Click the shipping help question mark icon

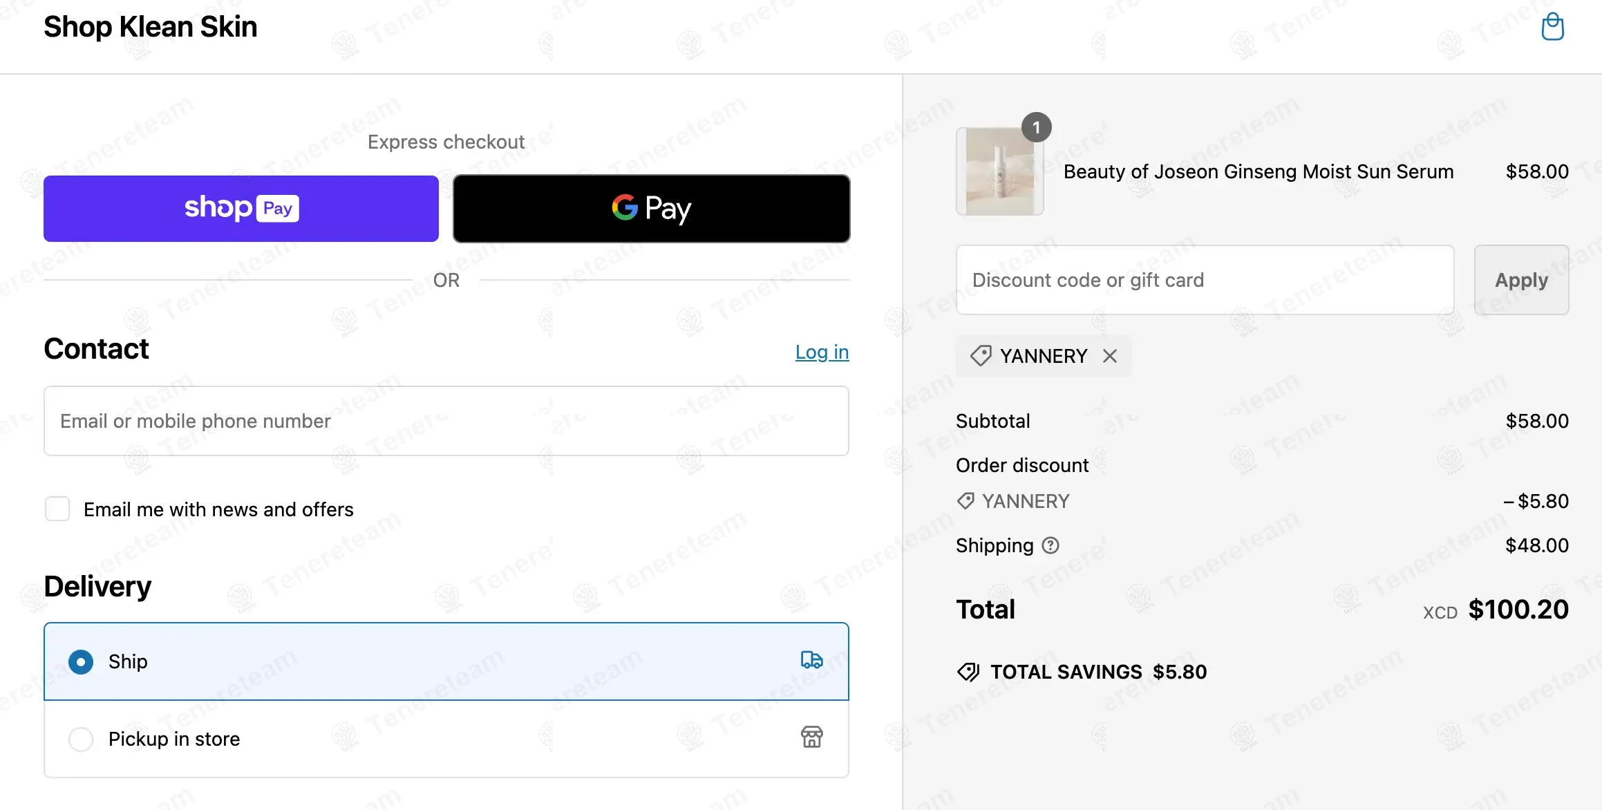click(1050, 546)
